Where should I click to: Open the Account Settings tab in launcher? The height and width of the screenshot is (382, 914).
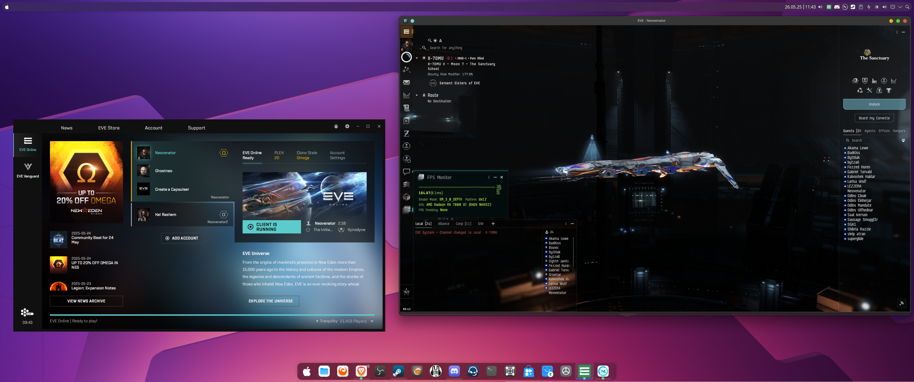tap(337, 155)
